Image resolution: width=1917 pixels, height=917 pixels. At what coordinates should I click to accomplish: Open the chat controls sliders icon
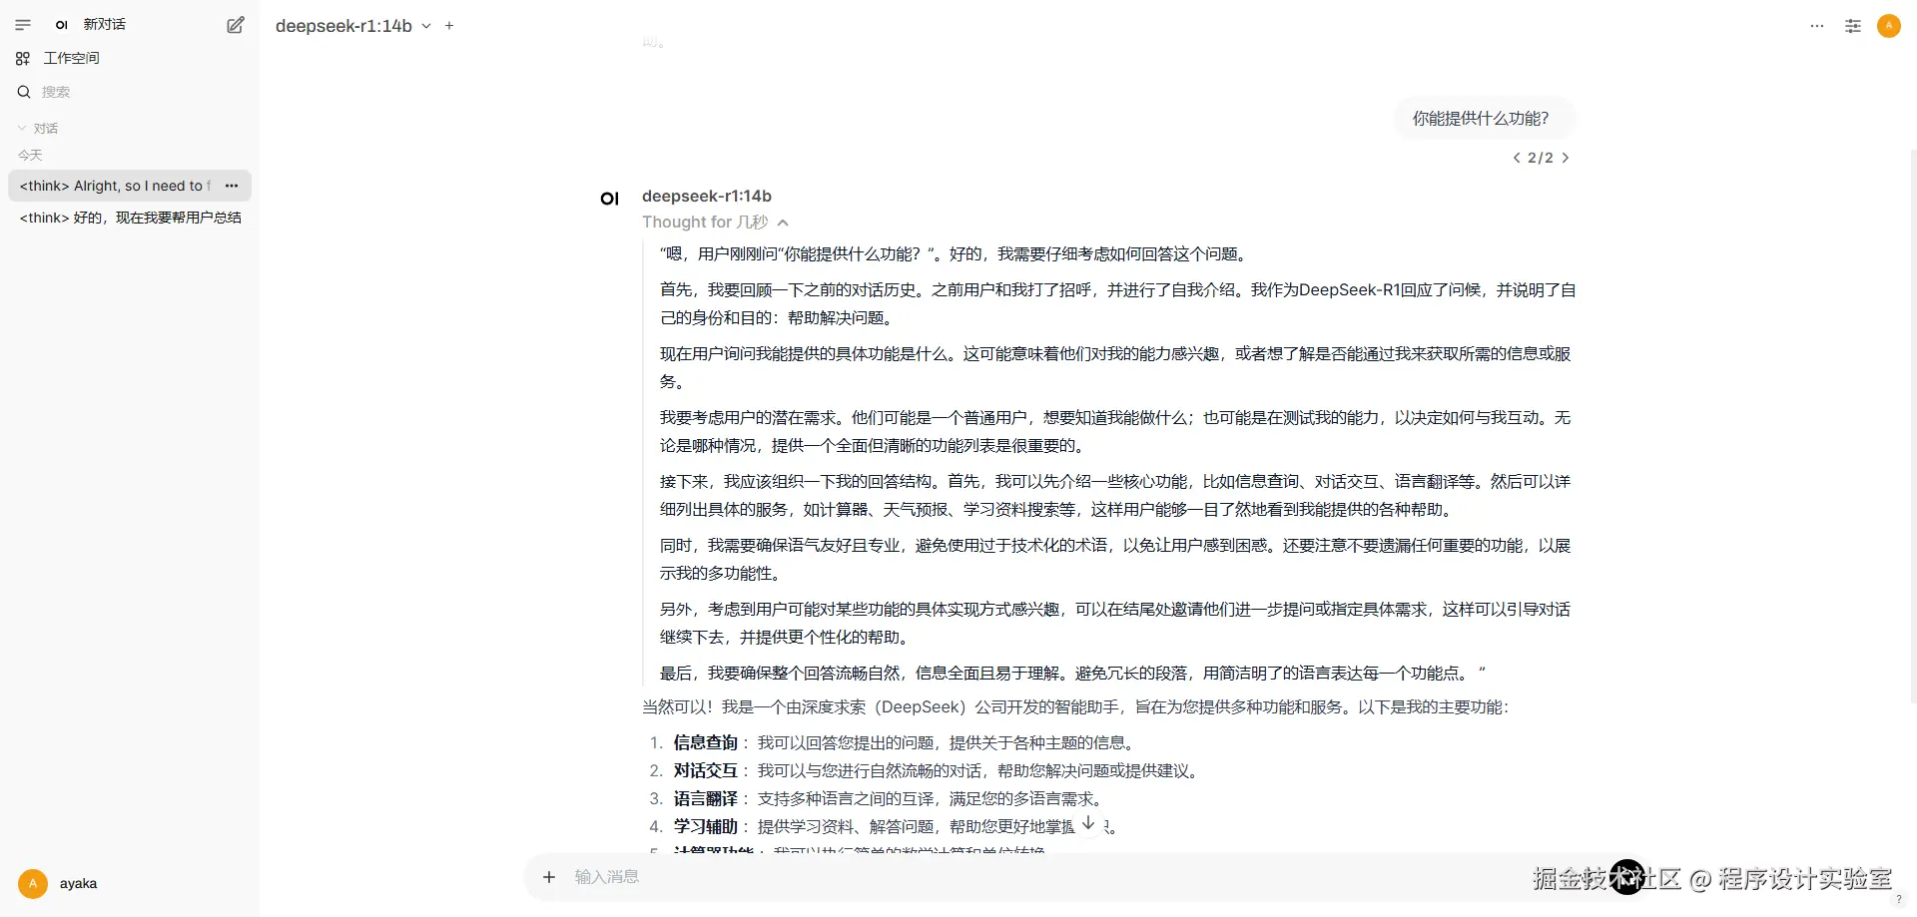coord(1853,26)
